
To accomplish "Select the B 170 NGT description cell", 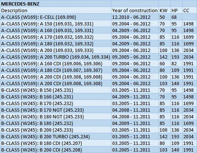I will (x=56, y=110).
